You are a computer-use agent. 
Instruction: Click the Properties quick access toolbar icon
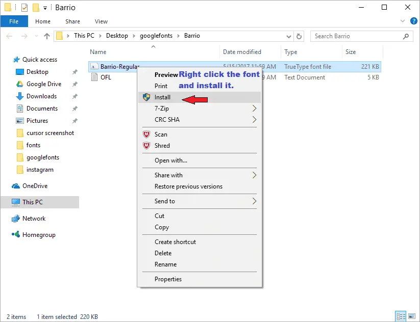pos(24,8)
